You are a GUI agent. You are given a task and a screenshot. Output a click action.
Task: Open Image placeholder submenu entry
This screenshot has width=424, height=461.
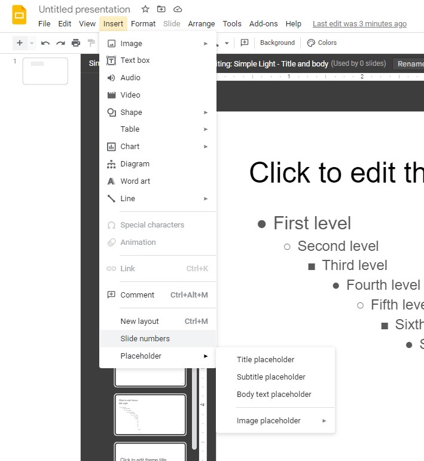tap(276, 421)
